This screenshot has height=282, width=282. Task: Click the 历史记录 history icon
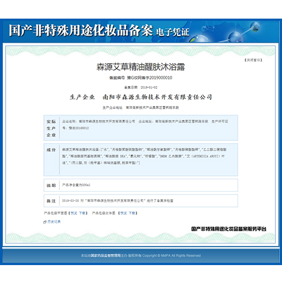45,222
